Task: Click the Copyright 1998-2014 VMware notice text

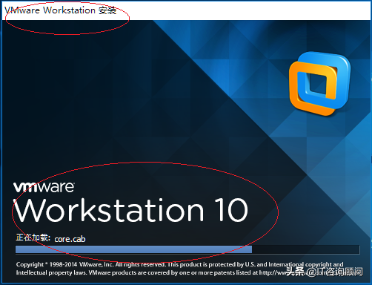Action: [179, 264]
